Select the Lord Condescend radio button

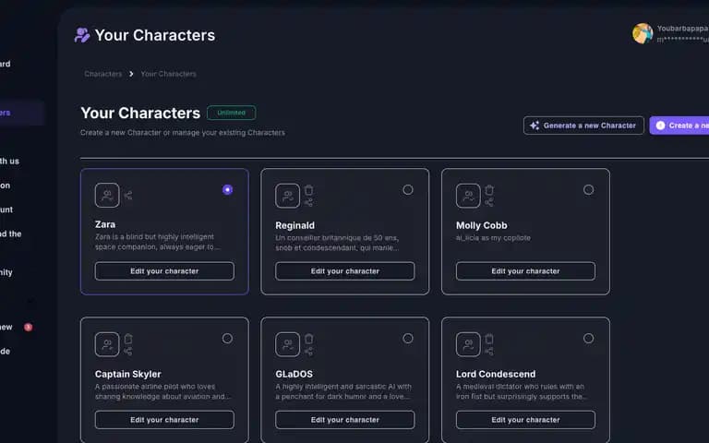pos(588,339)
